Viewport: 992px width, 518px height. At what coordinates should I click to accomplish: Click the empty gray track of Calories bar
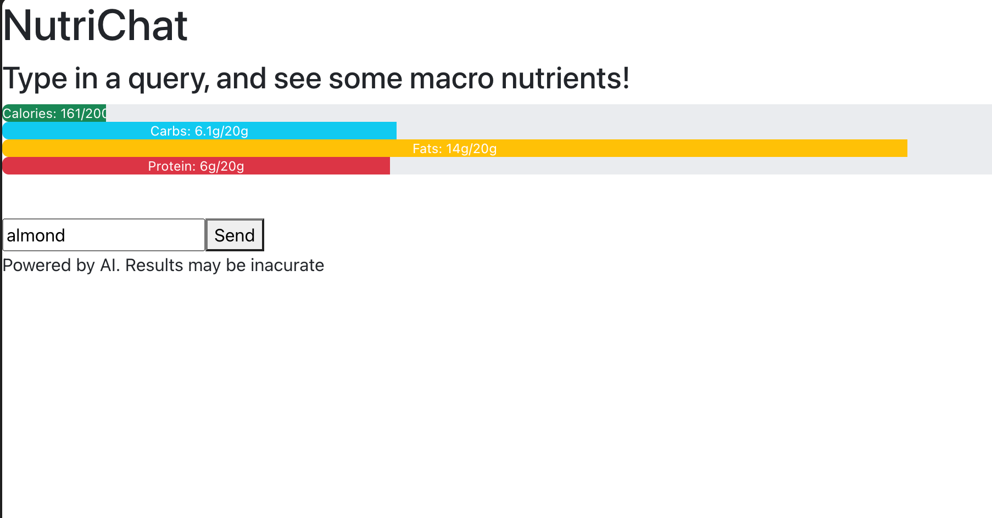click(549, 113)
